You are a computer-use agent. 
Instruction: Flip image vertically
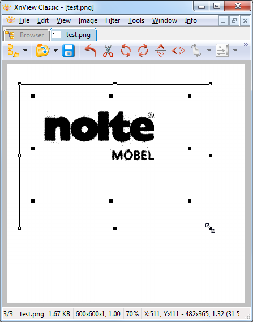(161, 51)
